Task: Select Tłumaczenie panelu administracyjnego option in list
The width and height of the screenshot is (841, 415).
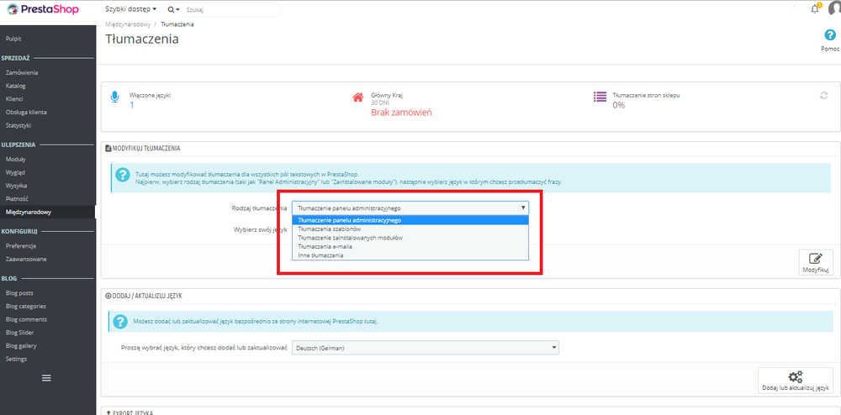Action: [x=410, y=220]
